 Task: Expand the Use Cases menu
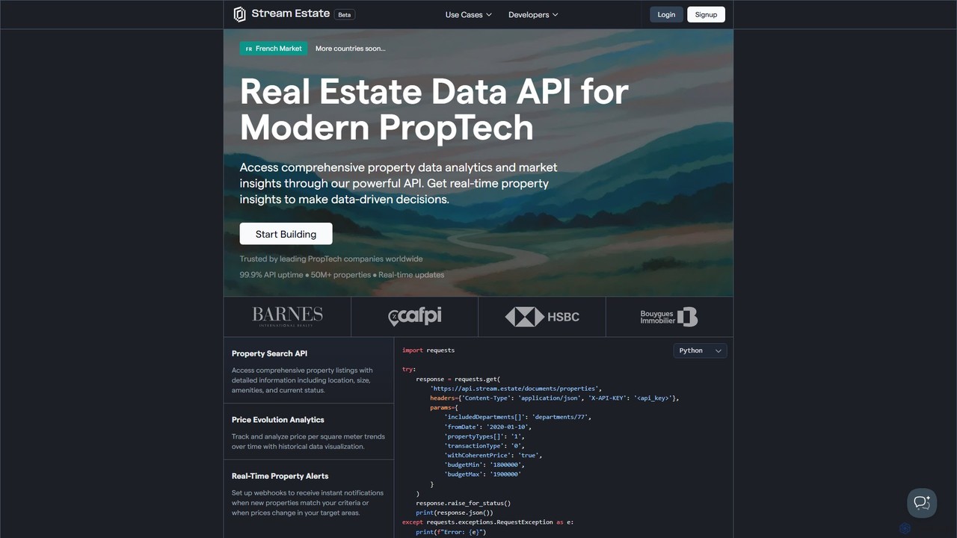point(469,15)
